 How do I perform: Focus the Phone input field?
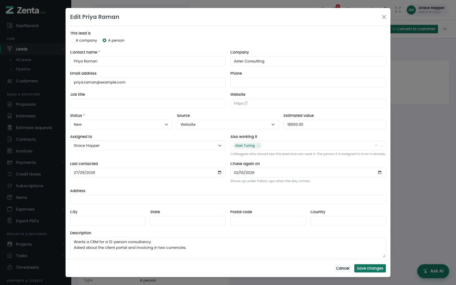308,82
